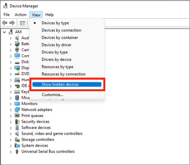Select the Print queues row
190x165 pixels.
coord(32,116)
